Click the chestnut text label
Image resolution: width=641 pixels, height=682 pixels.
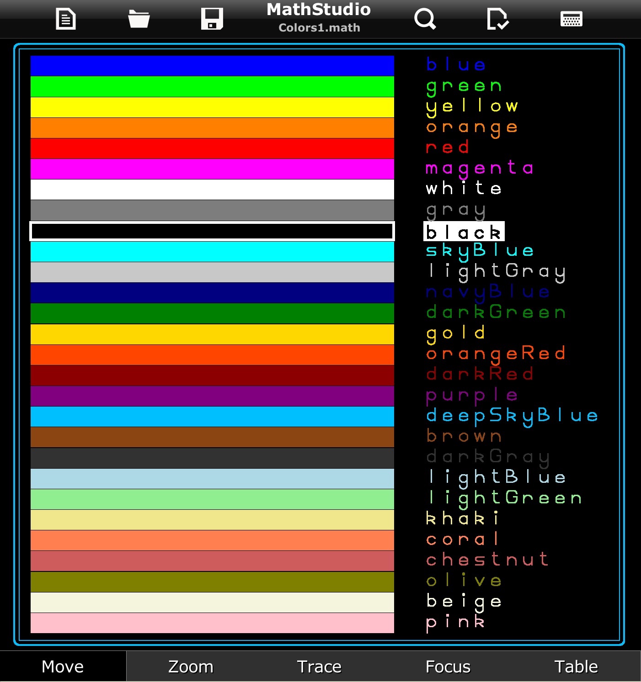point(487,560)
